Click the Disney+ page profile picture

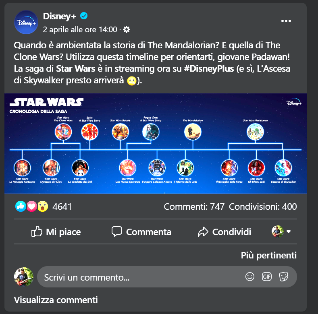(x=26, y=22)
